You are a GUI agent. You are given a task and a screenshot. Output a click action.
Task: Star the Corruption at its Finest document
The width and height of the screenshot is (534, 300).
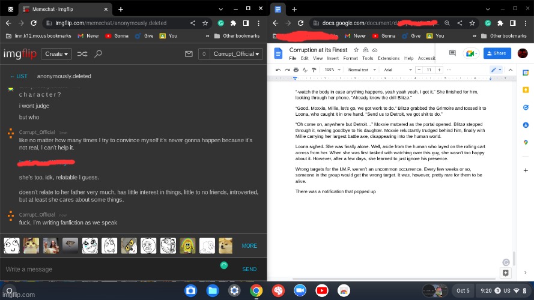356,50
